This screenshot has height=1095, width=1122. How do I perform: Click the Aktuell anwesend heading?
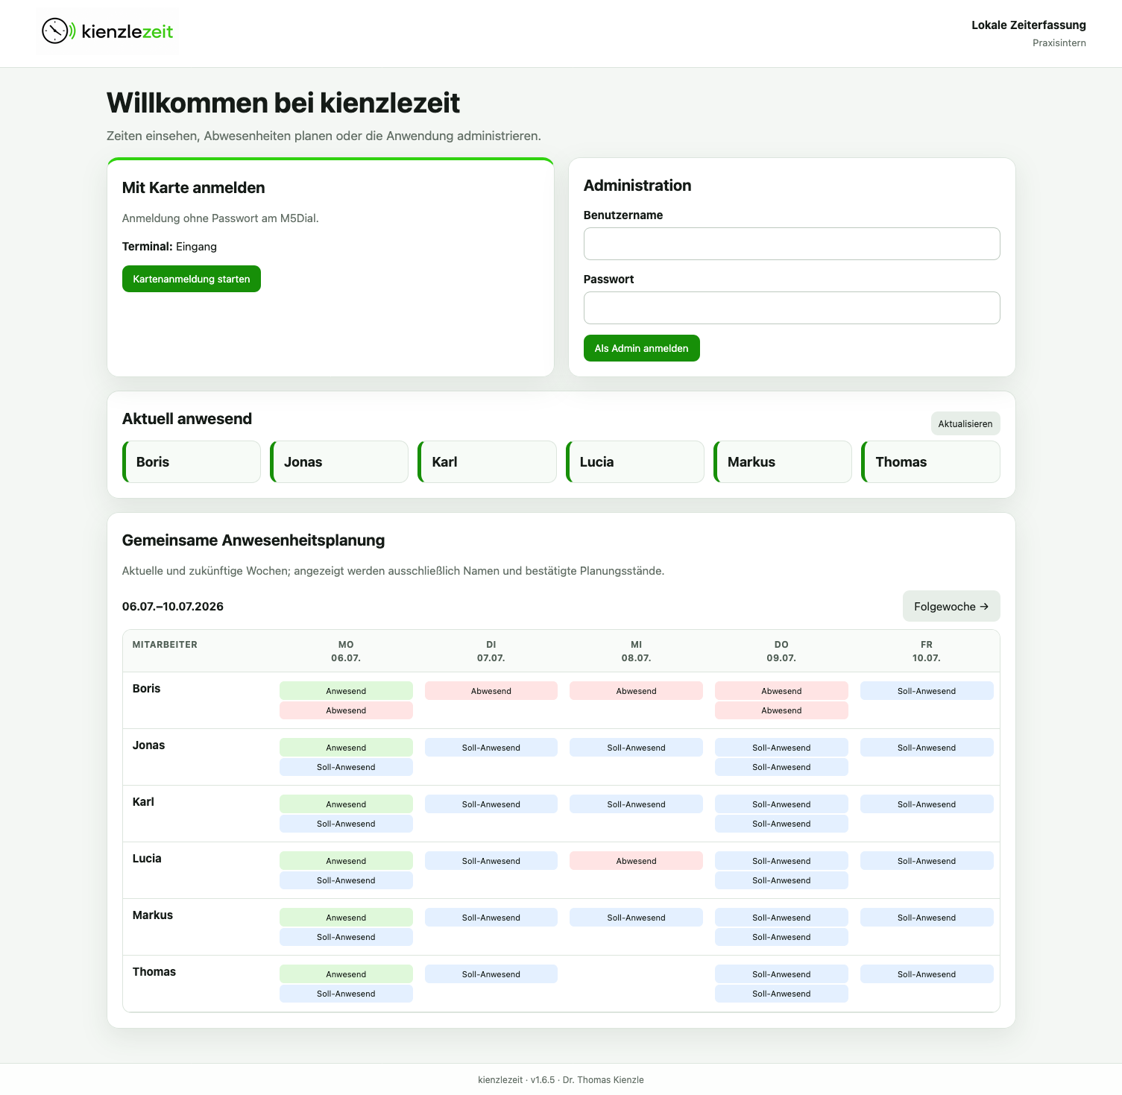187,419
